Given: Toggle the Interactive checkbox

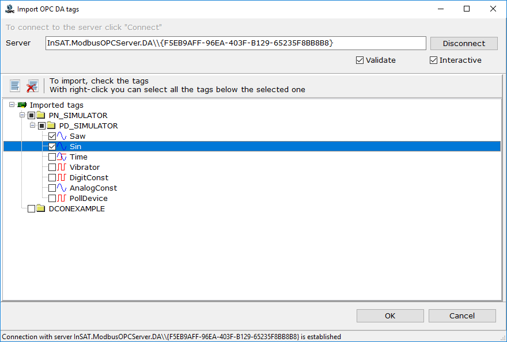Looking at the screenshot, I should [x=433, y=60].
